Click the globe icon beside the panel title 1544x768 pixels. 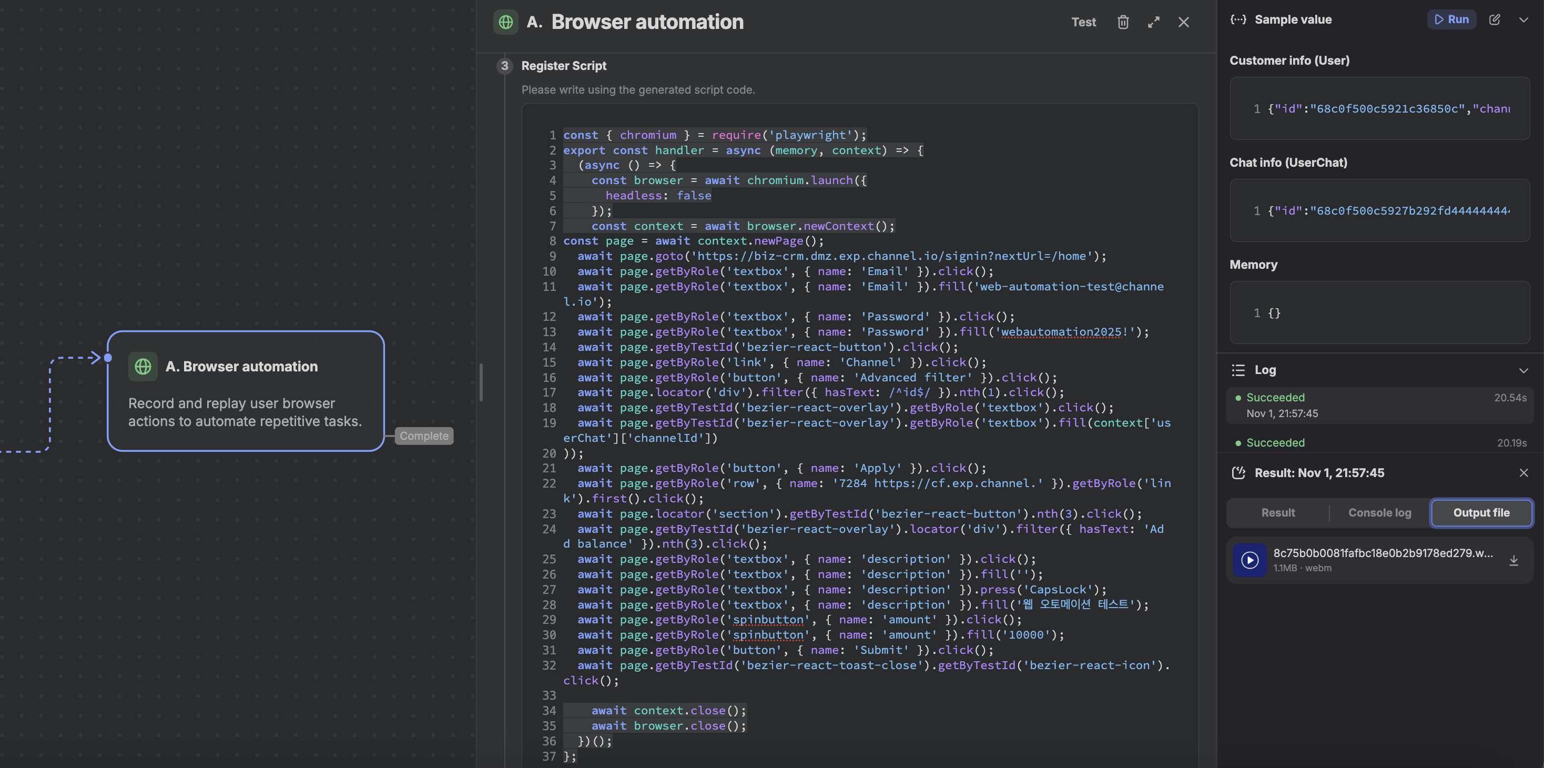tap(505, 22)
